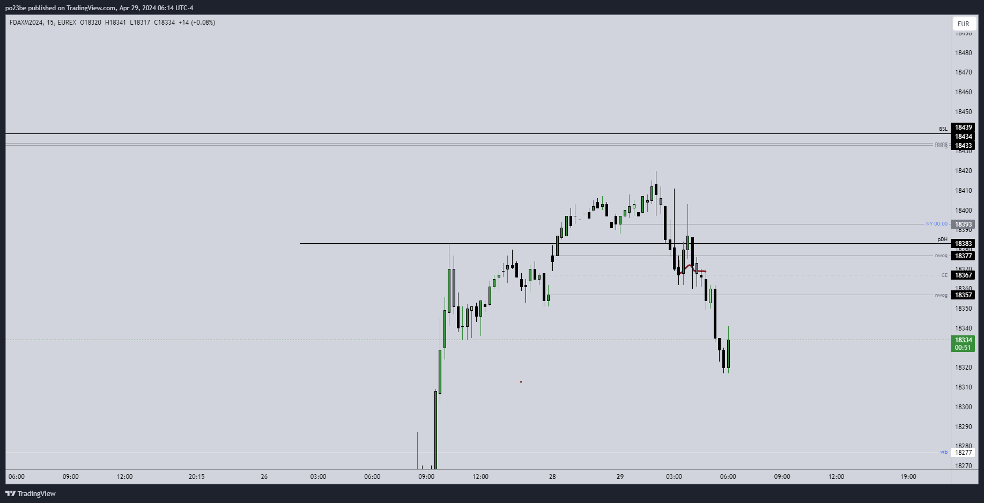Image resolution: width=984 pixels, height=503 pixels.
Task: Click the dashed CE line label
Action: click(x=944, y=275)
